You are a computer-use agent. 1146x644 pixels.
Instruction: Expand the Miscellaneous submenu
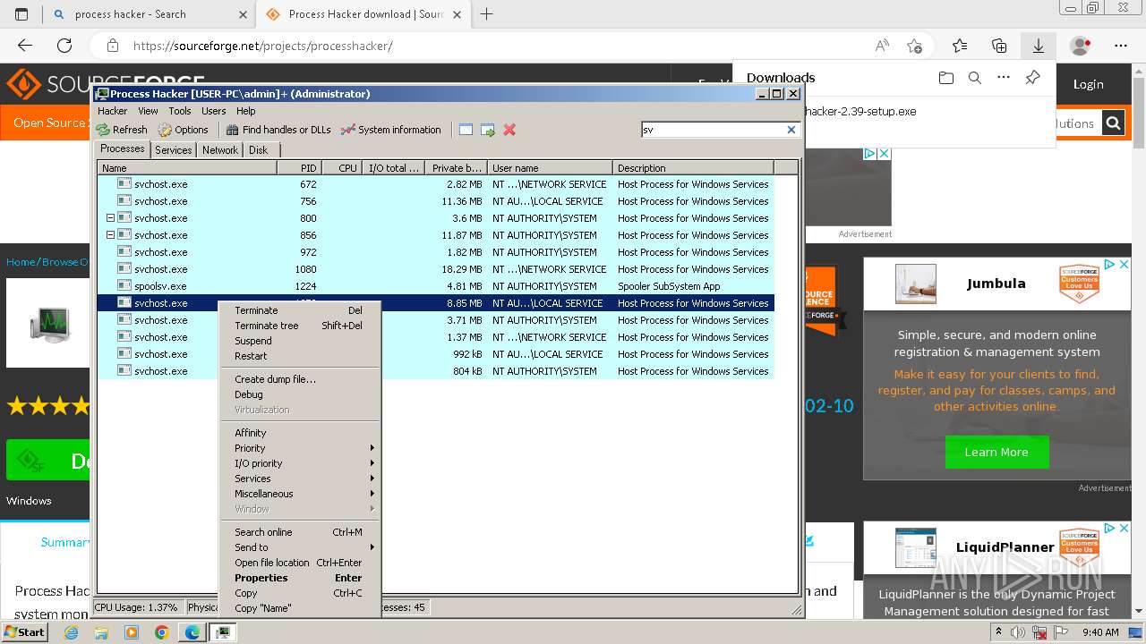[x=300, y=494]
